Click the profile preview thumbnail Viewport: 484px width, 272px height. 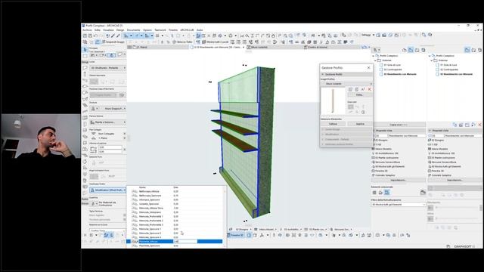coord(333,101)
